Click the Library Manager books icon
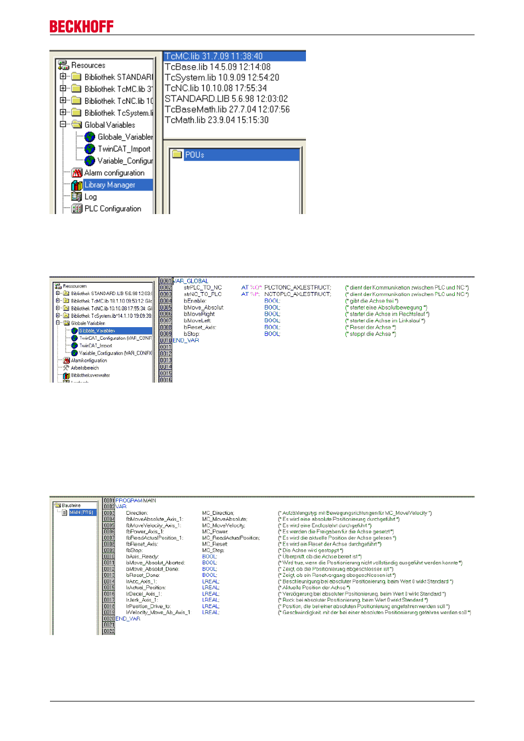 tap(77, 185)
